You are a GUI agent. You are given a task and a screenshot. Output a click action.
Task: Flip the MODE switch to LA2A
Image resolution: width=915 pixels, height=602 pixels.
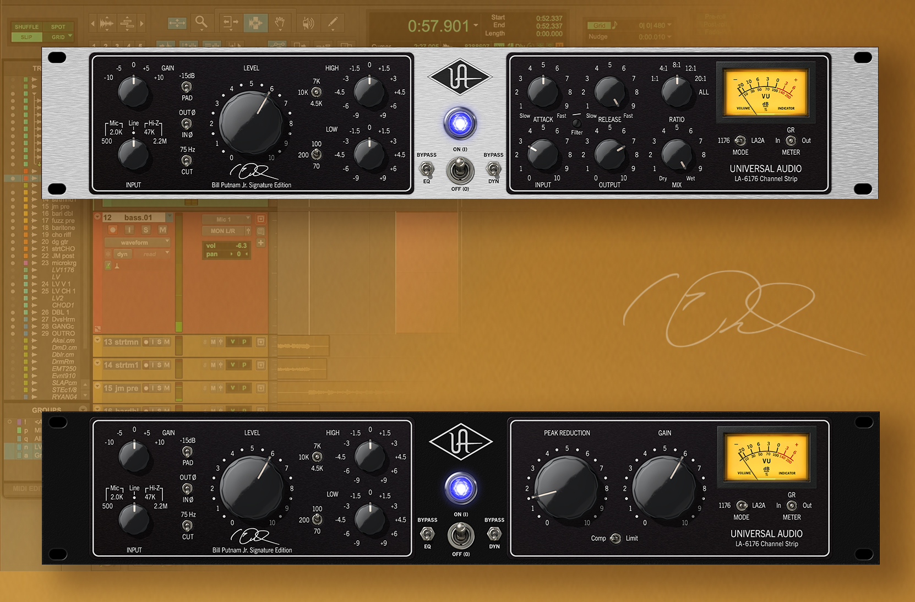pos(742,141)
